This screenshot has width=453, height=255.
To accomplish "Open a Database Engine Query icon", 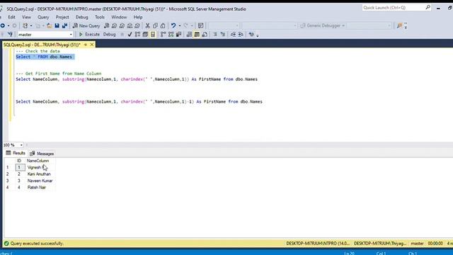I will coord(107,25).
